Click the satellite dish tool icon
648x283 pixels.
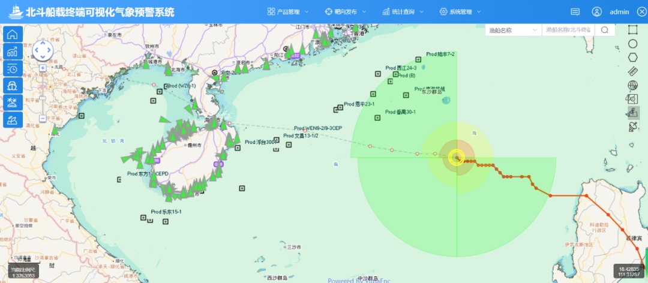click(633, 127)
